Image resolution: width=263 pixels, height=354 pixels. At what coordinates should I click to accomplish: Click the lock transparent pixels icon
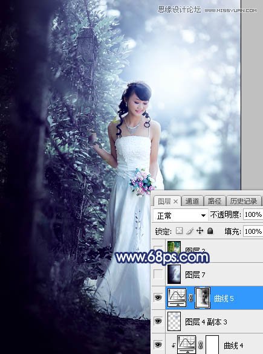coord(179,231)
